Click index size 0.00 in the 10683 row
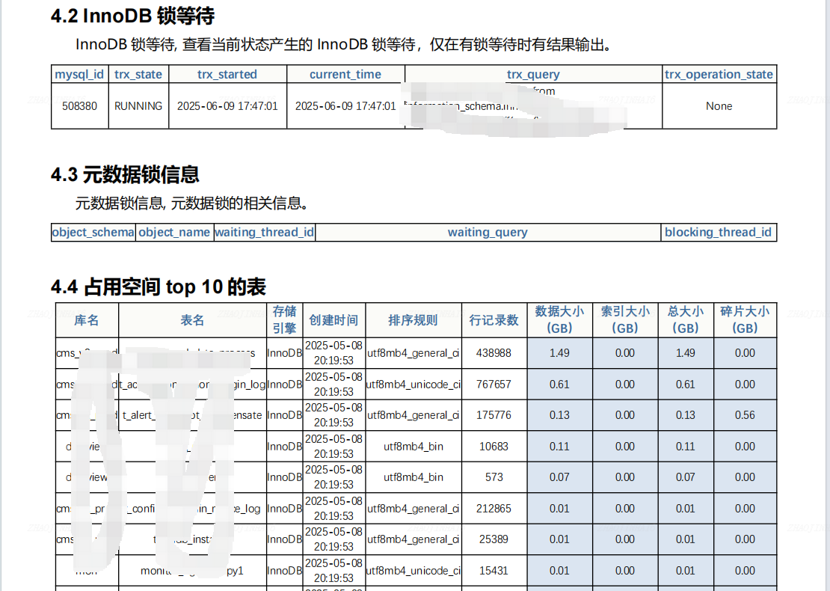830x591 pixels. click(625, 447)
